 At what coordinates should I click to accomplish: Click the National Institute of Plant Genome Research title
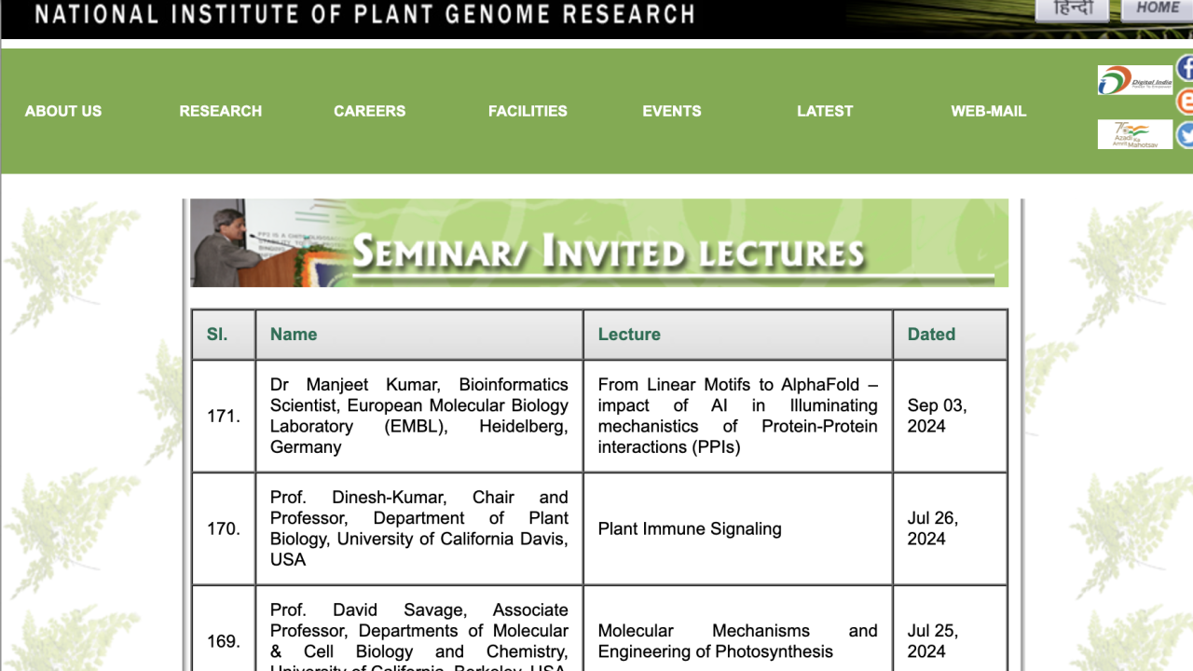[364, 15]
